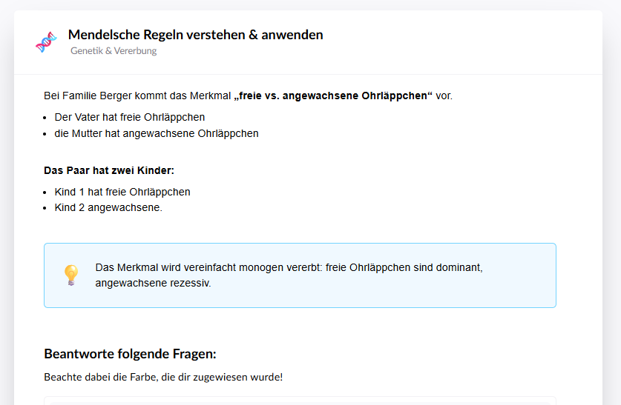Screen dimensions: 621x405
Task: Click 'angewachsene rezessiv.' in the hint box
Action: (x=153, y=283)
